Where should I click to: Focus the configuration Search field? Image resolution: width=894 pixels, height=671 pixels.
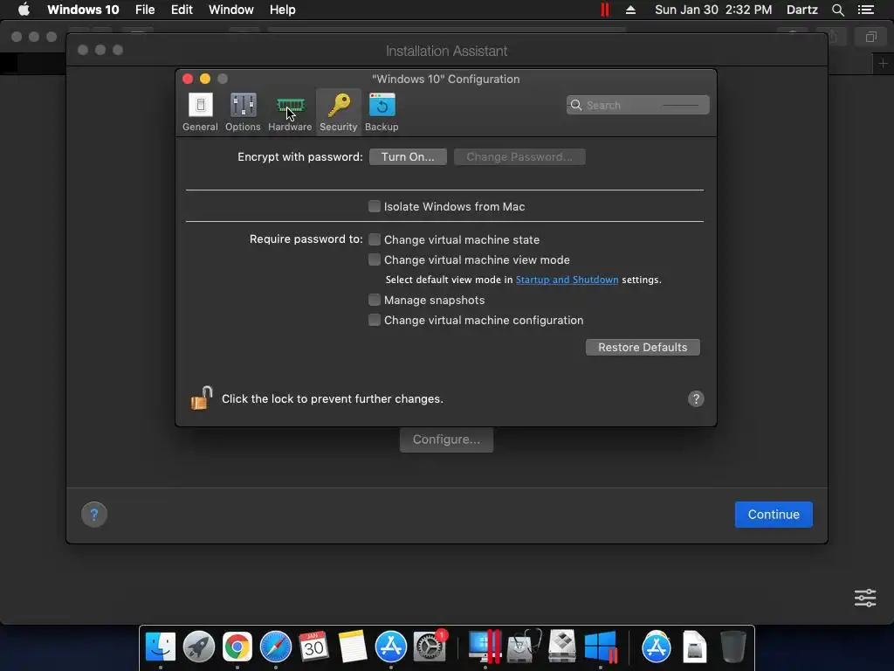click(637, 105)
